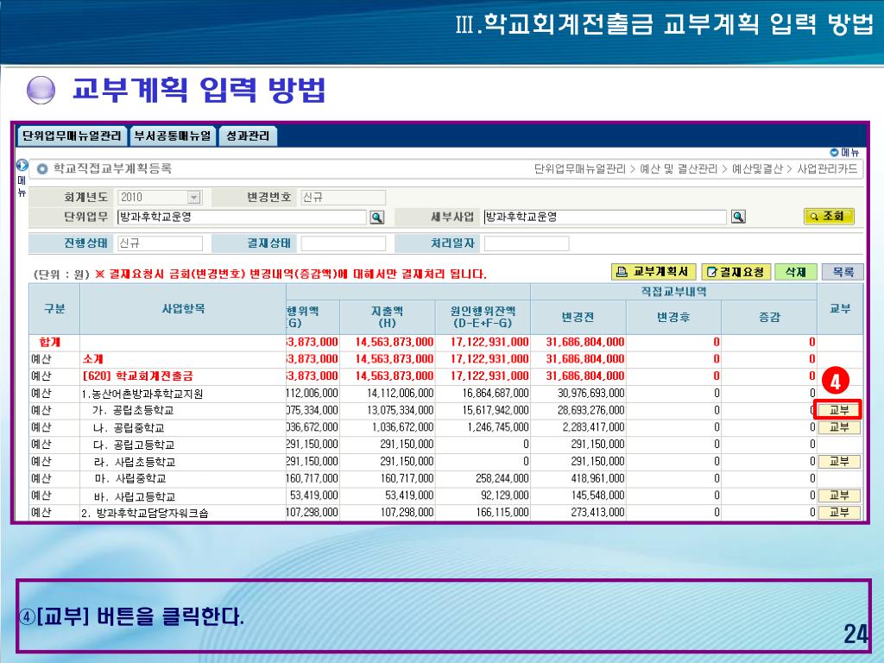Click the 예산 및 결산관리 breadcrumb item
The width and height of the screenshot is (884, 663).
679,169
